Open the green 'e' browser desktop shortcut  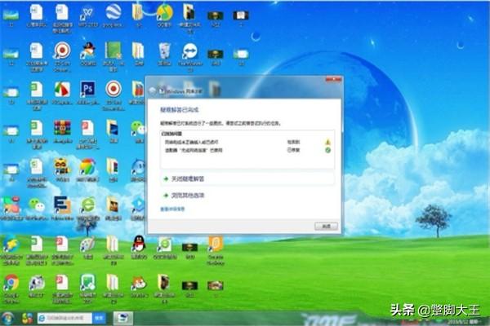coord(88,205)
